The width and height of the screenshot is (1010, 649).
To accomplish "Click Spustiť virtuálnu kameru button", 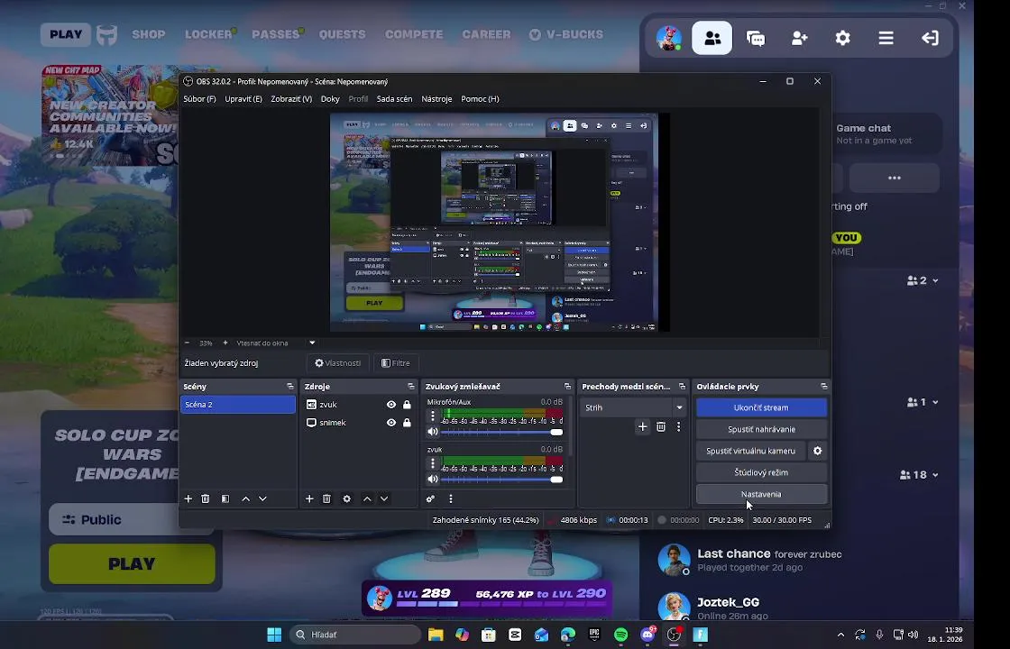I will click(x=751, y=451).
